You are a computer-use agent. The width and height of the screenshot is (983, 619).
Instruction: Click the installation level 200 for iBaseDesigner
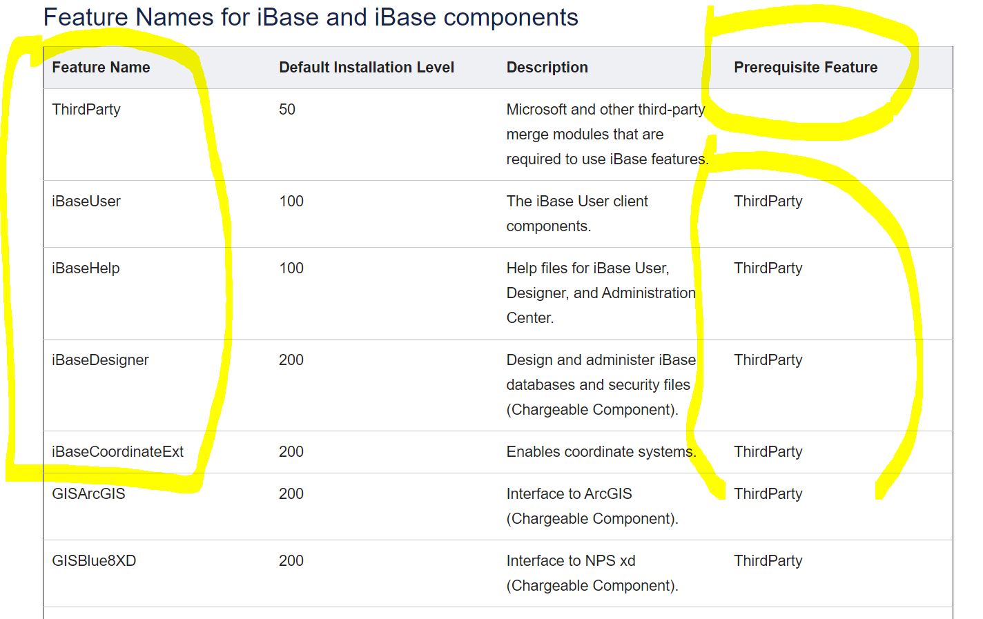tap(291, 360)
